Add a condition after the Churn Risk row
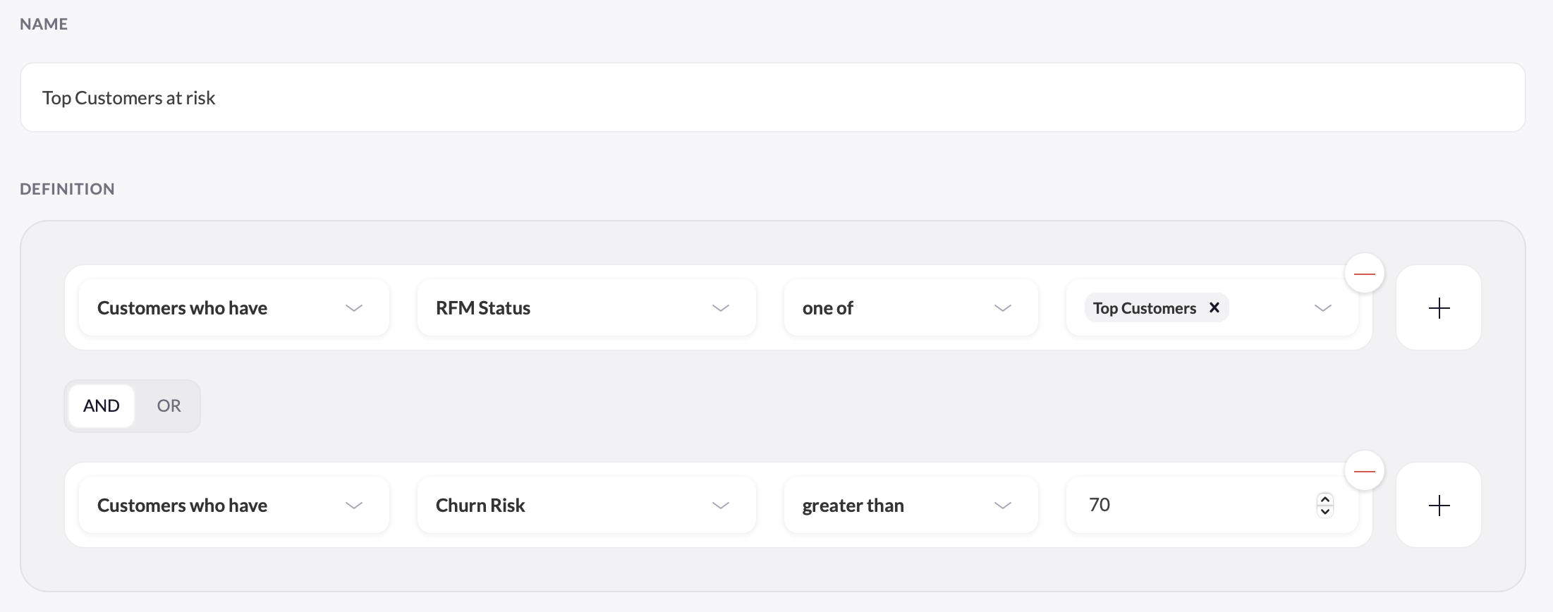Screen dimensions: 1553x612 pos(1439,505)
